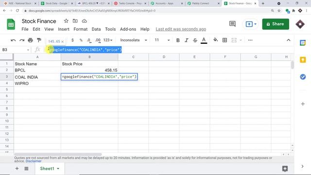Click the merge cells icon
Image resolution: width=311 pixels, height=175 pixels.
pos(234,40)
